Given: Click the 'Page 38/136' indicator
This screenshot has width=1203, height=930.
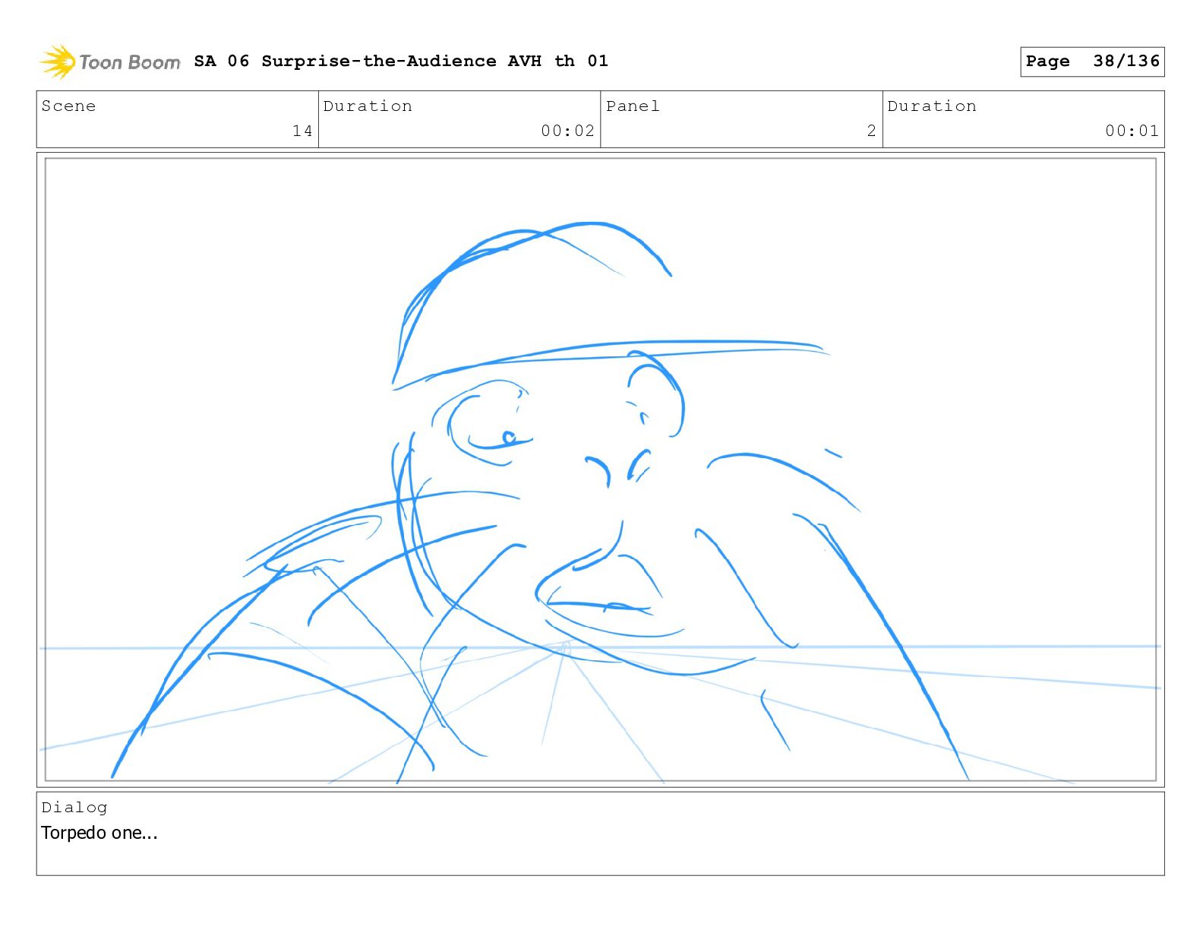Looking at the screenshot, I should click(1092, 62).
